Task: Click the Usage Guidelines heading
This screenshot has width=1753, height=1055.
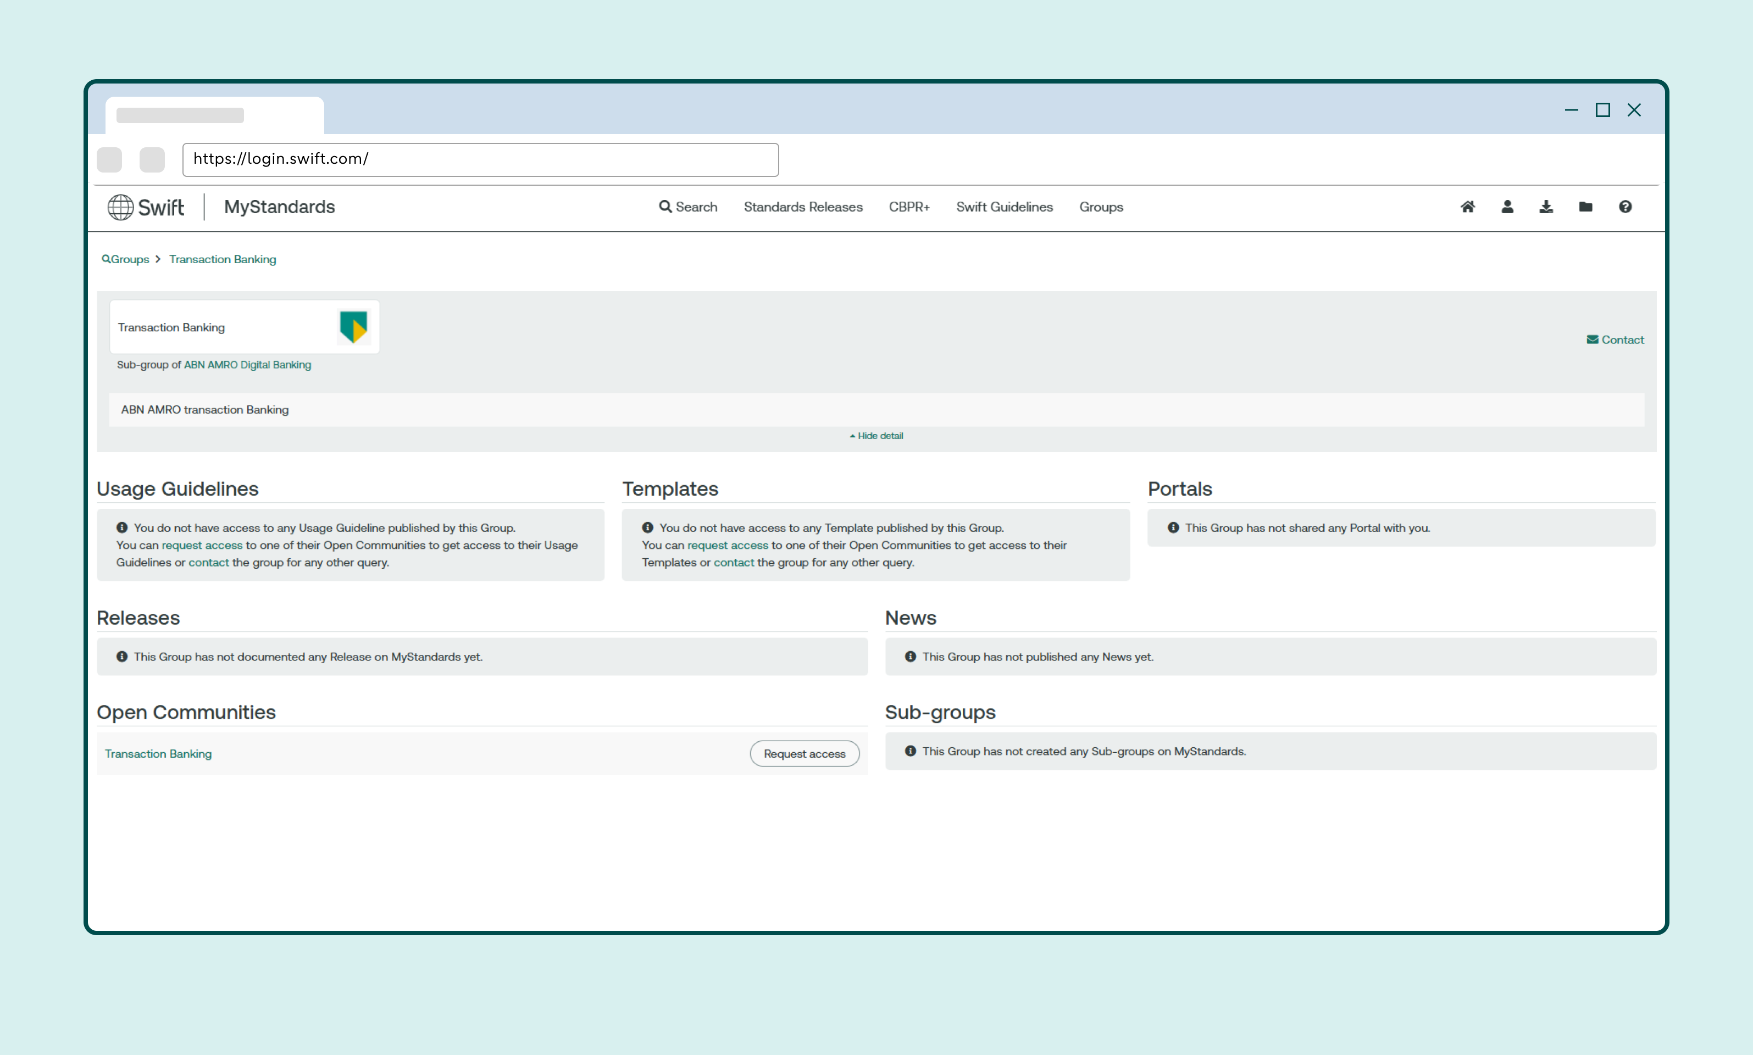Action: (x=177, y=489)
